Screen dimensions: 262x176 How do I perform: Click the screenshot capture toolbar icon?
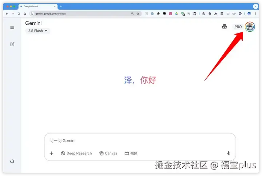click(204, 14)
